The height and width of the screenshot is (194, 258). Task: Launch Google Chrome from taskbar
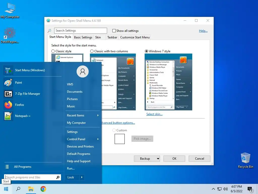pos(43,189)
